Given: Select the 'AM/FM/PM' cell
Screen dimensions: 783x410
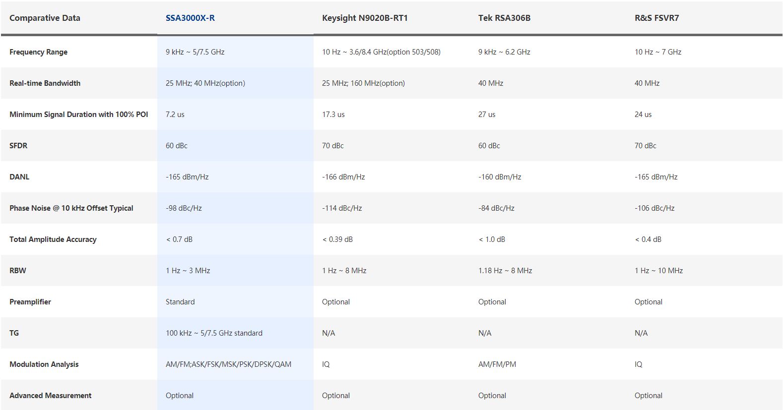Looking at the screenshot, I should (497, 364).
